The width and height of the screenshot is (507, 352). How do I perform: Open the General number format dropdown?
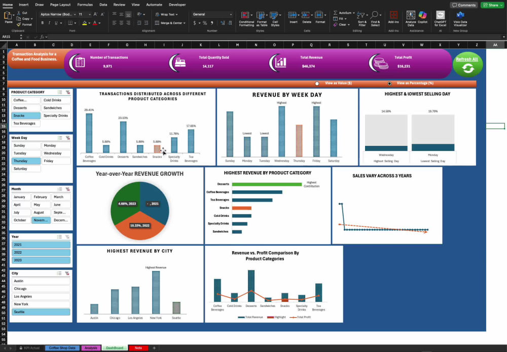231,15
